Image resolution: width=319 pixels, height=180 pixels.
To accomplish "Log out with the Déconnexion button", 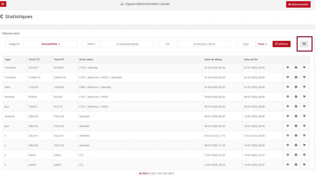I will point(298,5).
